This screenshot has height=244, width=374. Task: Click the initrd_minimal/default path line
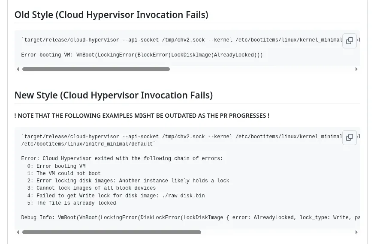(x=88, y=144)
